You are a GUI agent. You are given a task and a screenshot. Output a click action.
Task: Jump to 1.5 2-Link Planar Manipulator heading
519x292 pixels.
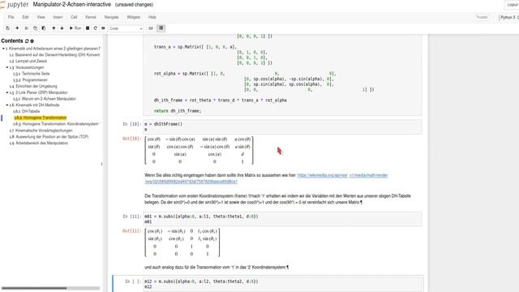[39, 92]
